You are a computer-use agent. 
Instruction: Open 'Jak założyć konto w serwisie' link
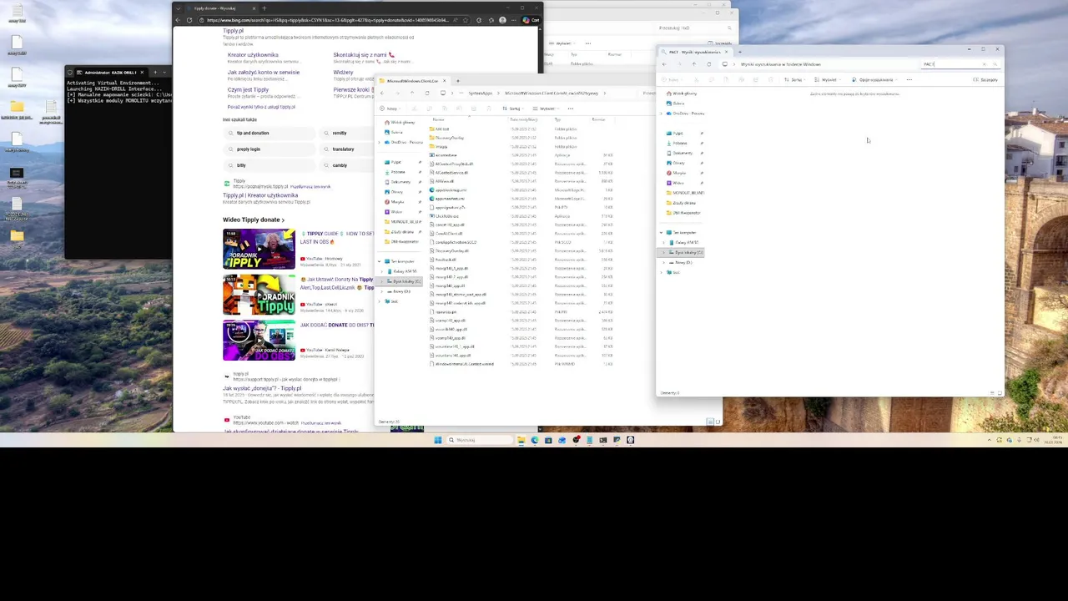point(264,72)
